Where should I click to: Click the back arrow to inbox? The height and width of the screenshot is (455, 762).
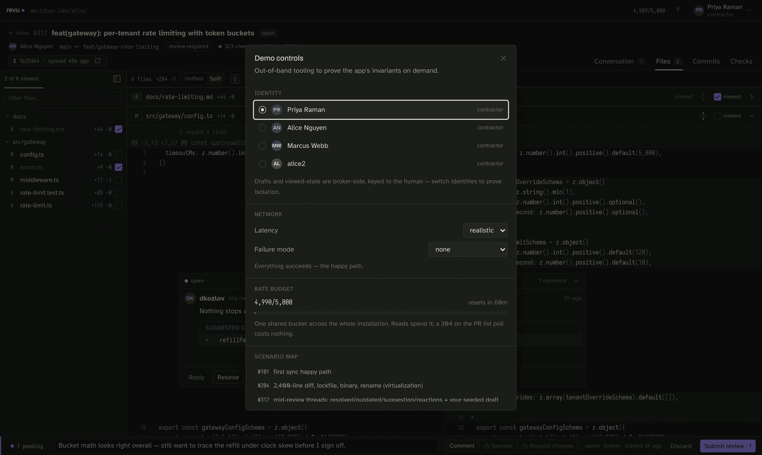pos(11,33)
